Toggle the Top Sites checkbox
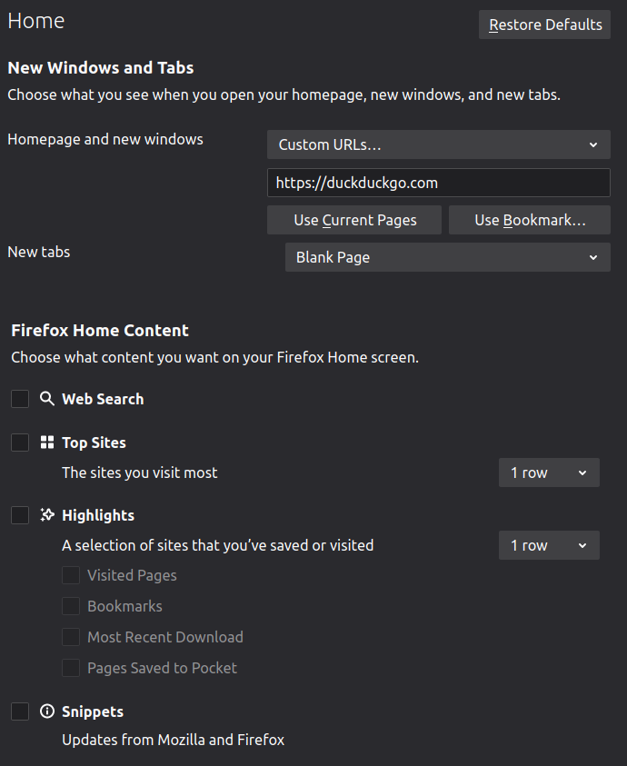The image size is (627, 766). click(x=20, y=443)
